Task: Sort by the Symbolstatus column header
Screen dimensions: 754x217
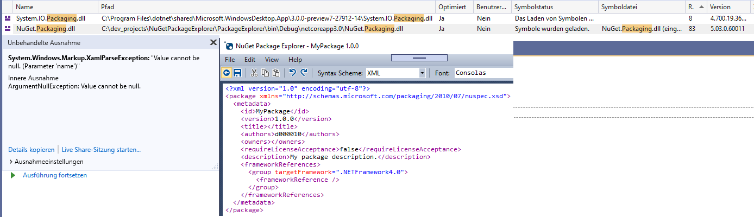Action: (555, 7)
